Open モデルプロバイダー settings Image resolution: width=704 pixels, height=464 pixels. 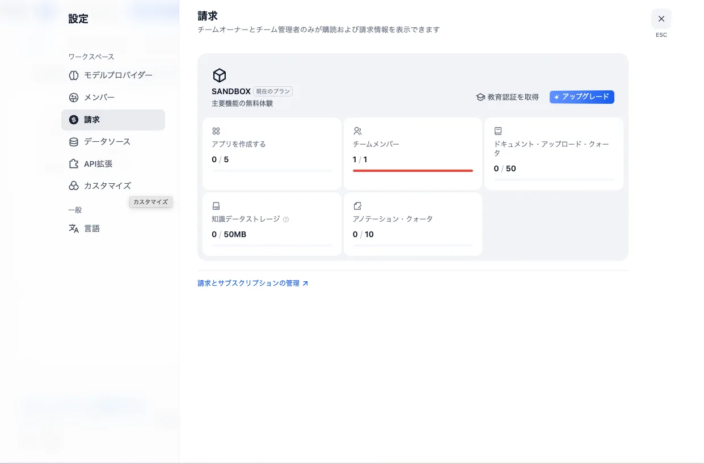pyautogui.click(x=113, y=75)
